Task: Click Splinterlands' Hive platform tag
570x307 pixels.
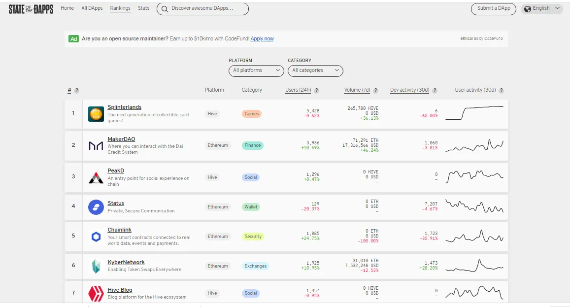Action: point(212,114)
